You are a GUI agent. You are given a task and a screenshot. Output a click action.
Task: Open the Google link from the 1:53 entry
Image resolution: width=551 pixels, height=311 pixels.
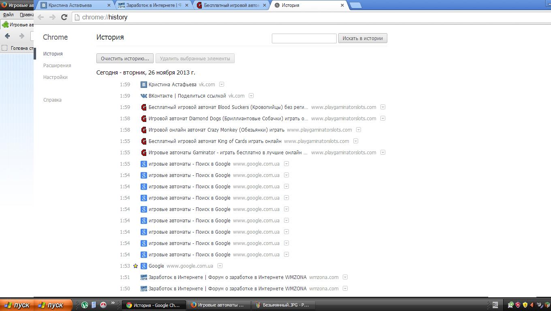pos(156,266)
